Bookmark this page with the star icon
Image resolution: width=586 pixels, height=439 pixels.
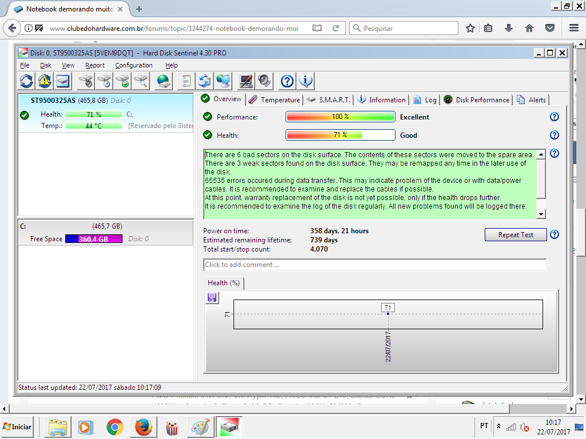[x=470, y=29]
